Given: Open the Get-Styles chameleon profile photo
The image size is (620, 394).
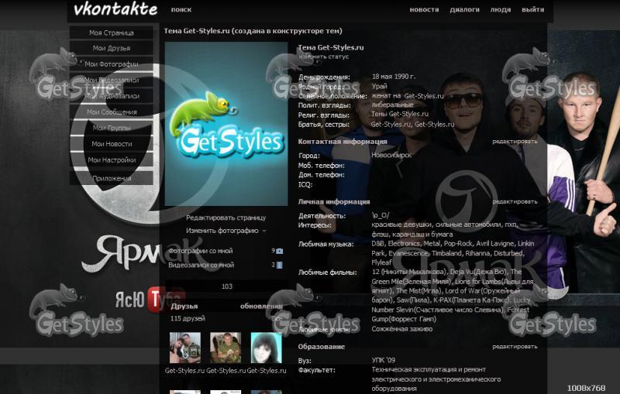Looking at the screenshot, I should point(226,123).
